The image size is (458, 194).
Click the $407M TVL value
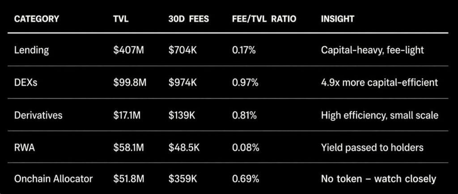[129, 50]
